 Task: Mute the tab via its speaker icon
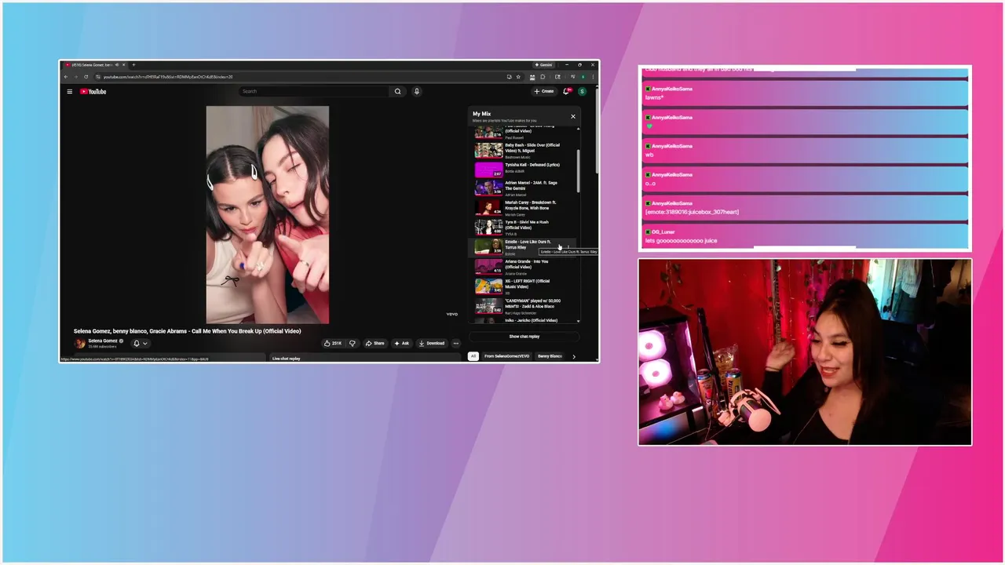click(117, 65)
